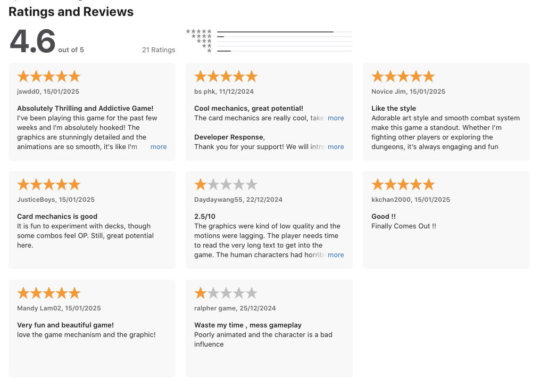Click the one-star rating distribution bar
This screenshot has height=386, width=540.
[x=285, y=51]
